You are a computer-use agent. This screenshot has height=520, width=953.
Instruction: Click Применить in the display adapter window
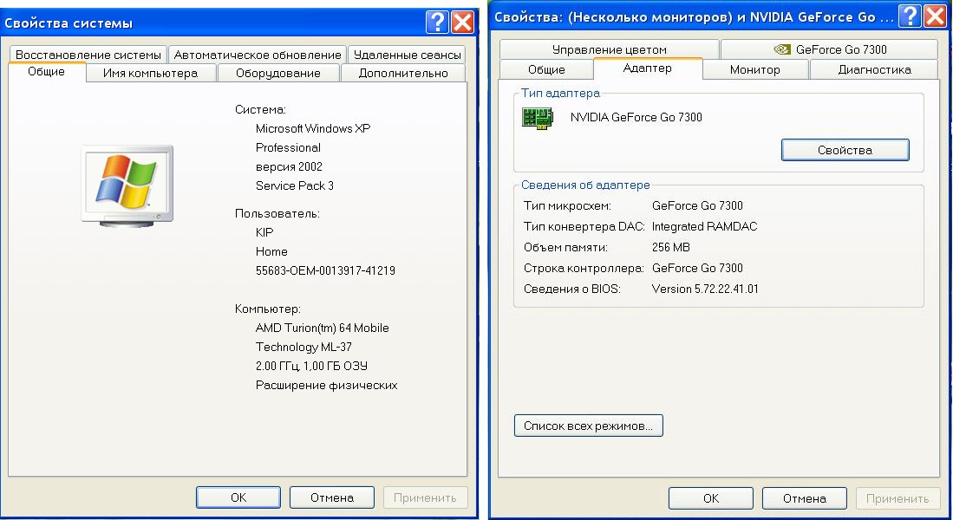(898, 498)
